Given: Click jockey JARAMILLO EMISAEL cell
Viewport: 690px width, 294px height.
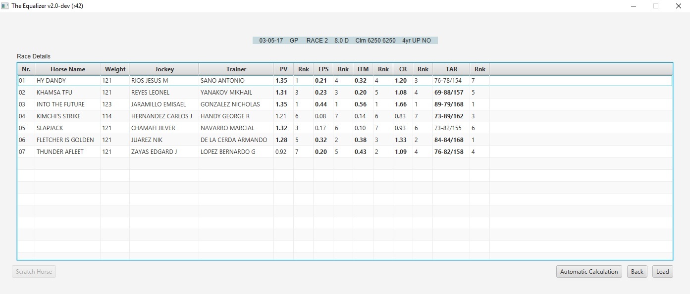Looking at the screenshot, I should [164, 104].
